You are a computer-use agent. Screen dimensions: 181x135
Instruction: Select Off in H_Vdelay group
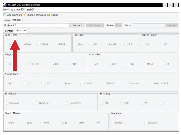pyautogui.click(x=104, y=103)
